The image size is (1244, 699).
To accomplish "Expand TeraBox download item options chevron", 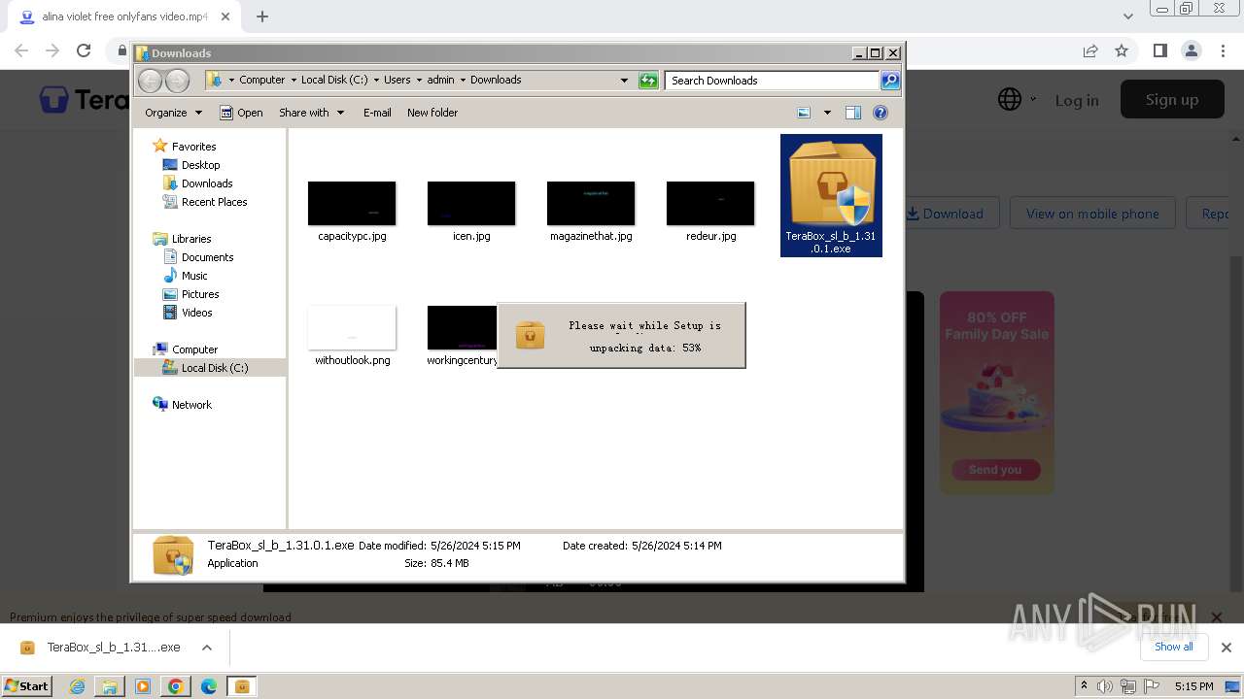I will (207, 648).
